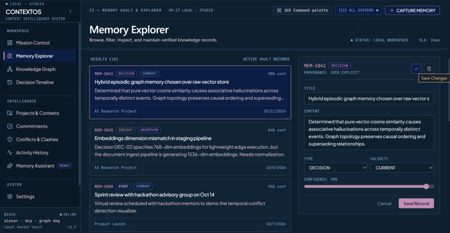
Task: Click the Settings gear icon
Action: tap(9, 197)
